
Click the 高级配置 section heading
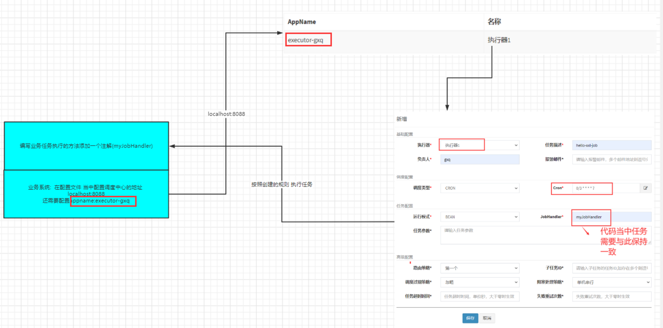(405, 257)
